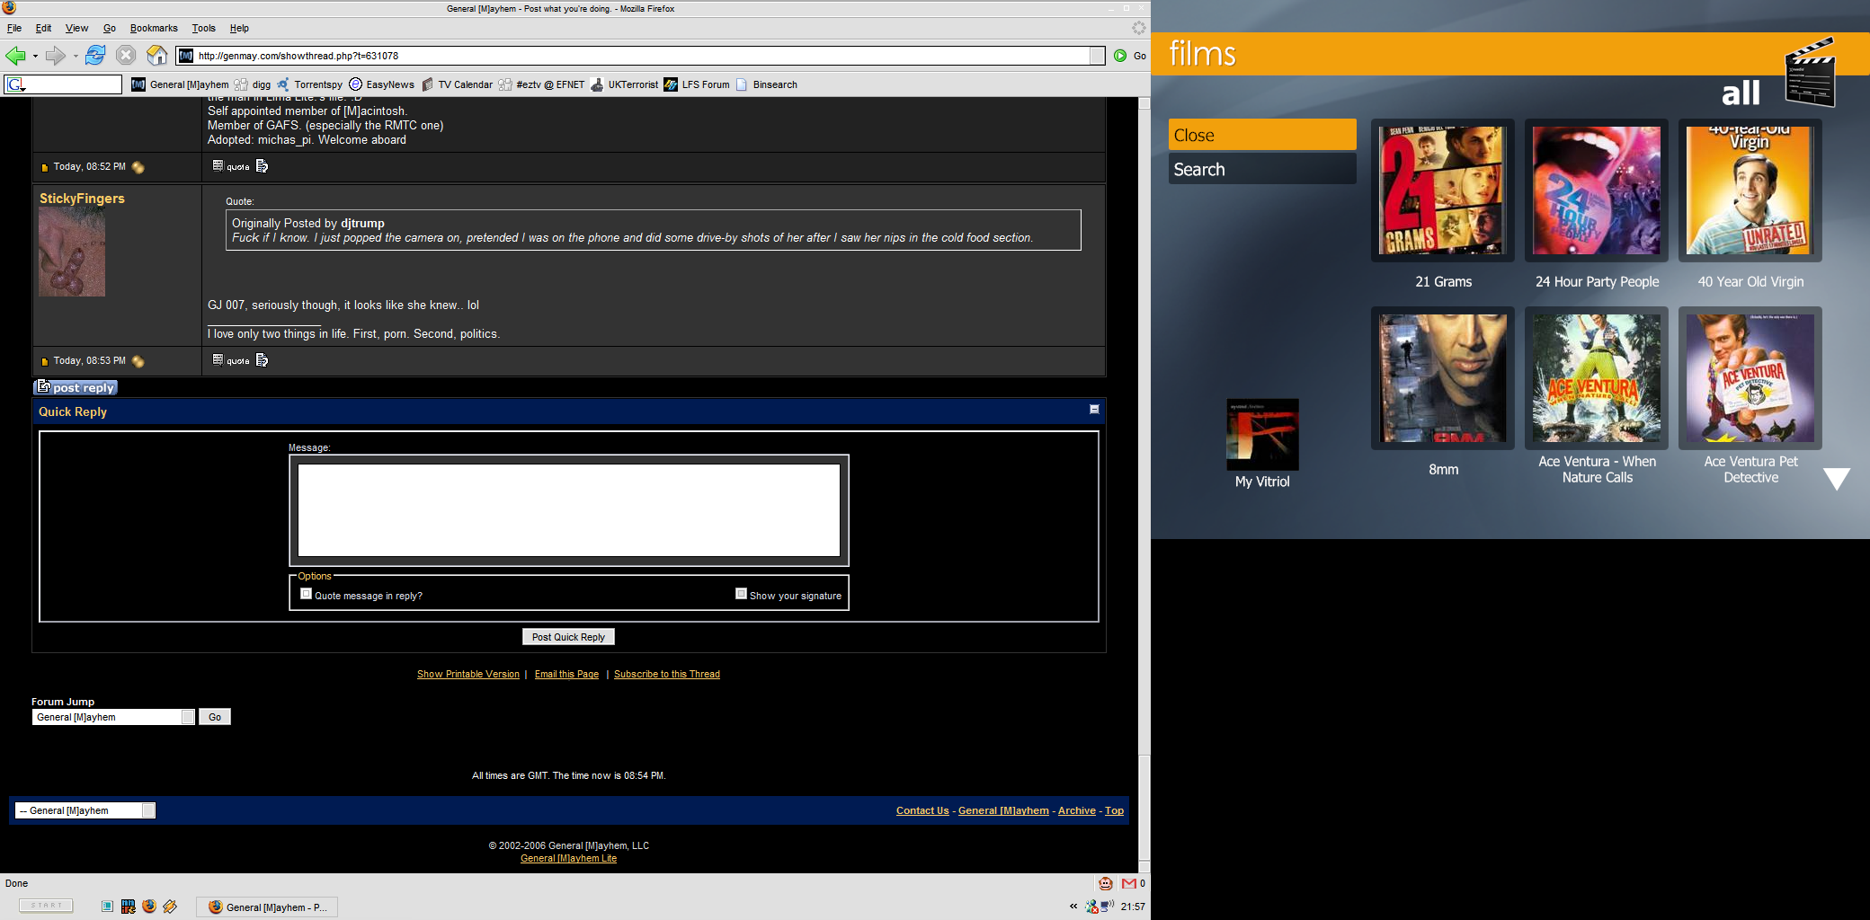Screen dimensions: 1870x920
Task: Select the 21 Grams film cover
Action: pyautogui.click(x=1443, y=190)
